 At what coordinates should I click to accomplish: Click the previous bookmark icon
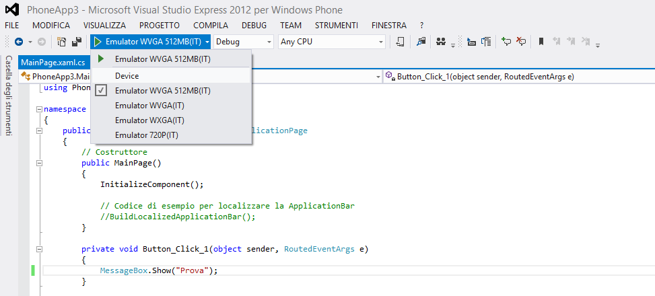[x=556, y=41]
